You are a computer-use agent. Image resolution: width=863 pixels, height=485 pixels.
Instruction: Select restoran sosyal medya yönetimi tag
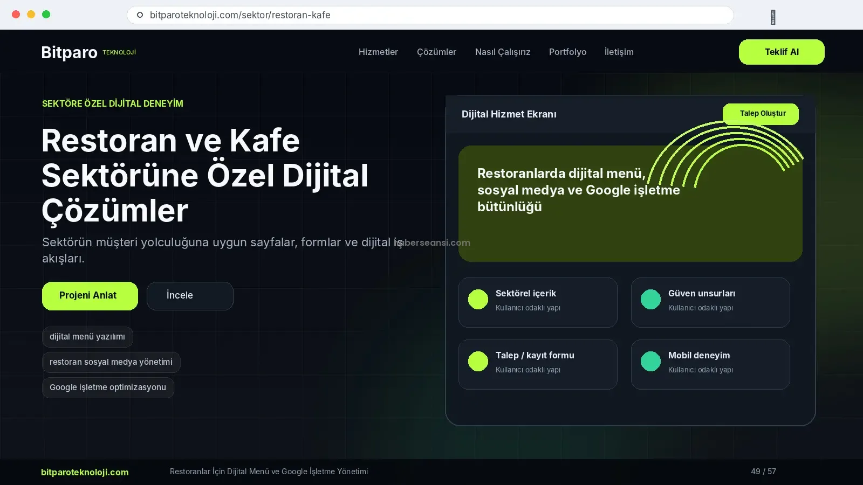coord(111,362)
